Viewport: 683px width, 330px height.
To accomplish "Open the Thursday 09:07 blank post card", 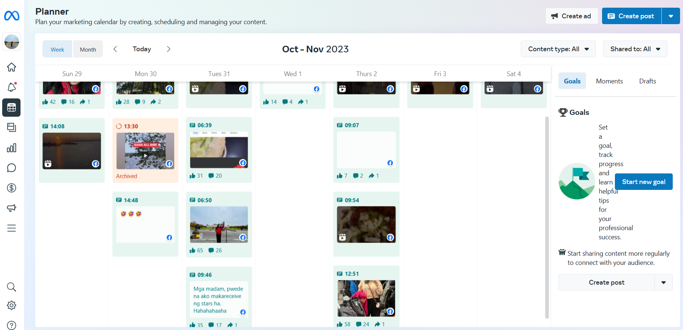I will [366, 150].
